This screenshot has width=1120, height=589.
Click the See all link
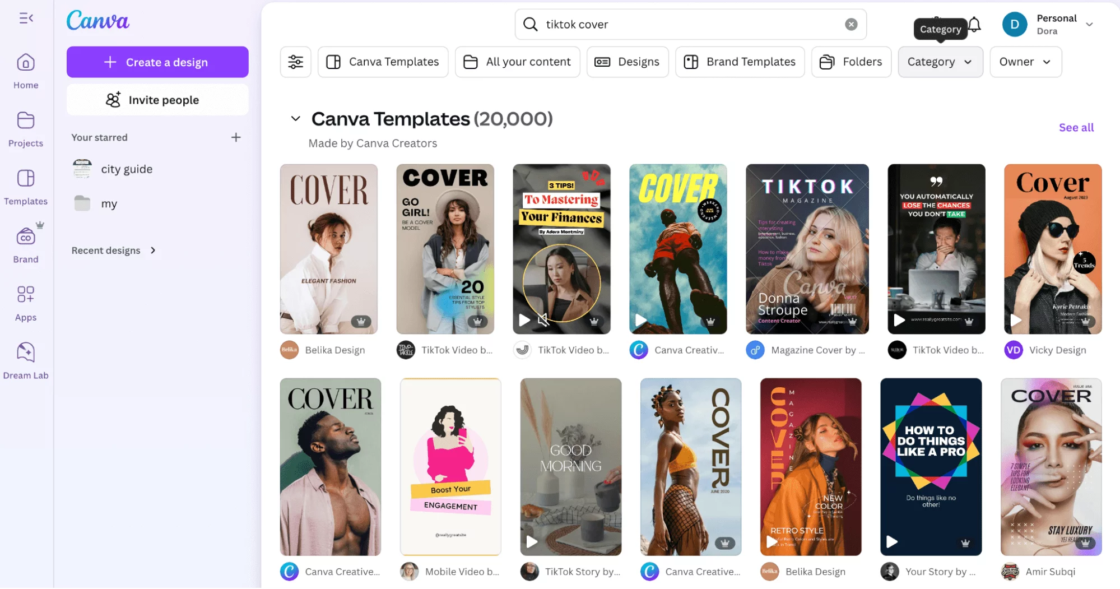point(1076,127)
